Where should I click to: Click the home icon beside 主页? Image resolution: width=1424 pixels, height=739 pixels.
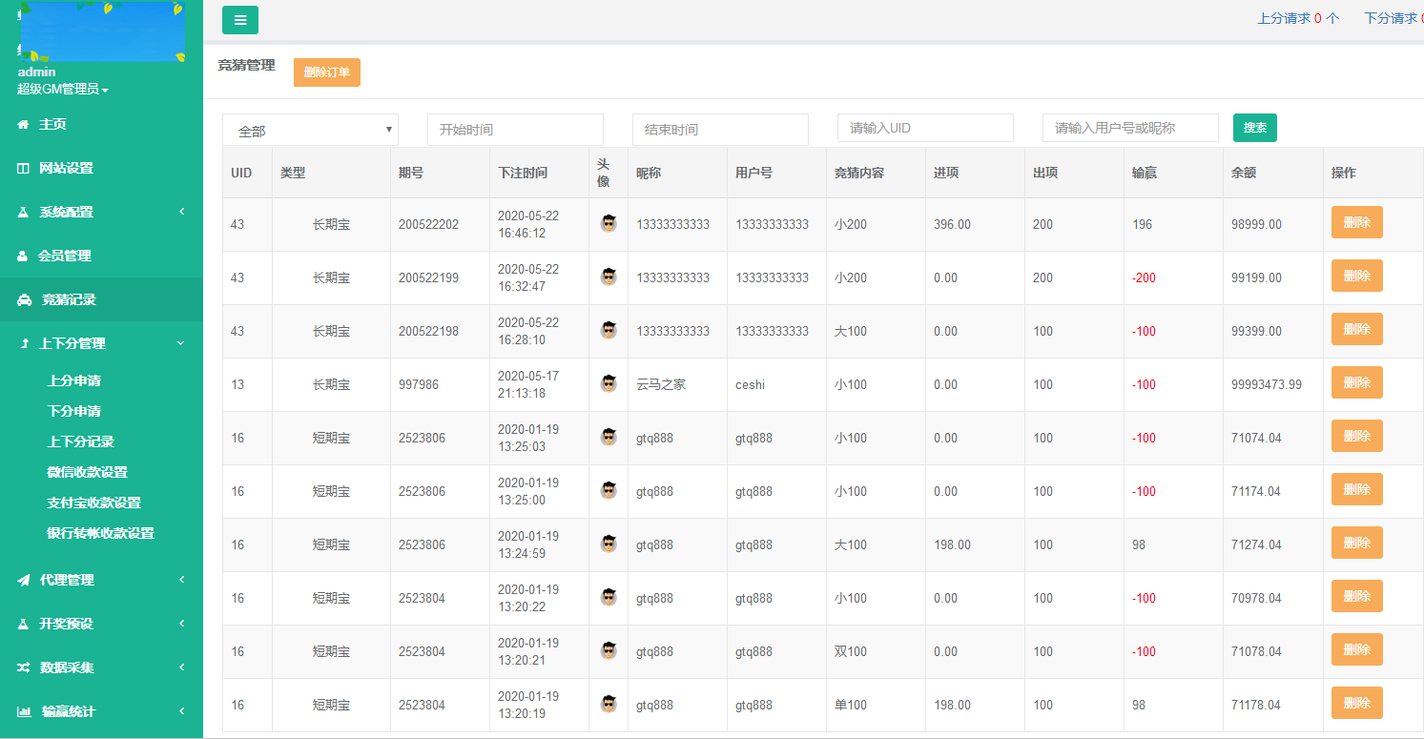pyautogui.click(x=23, y=124)
